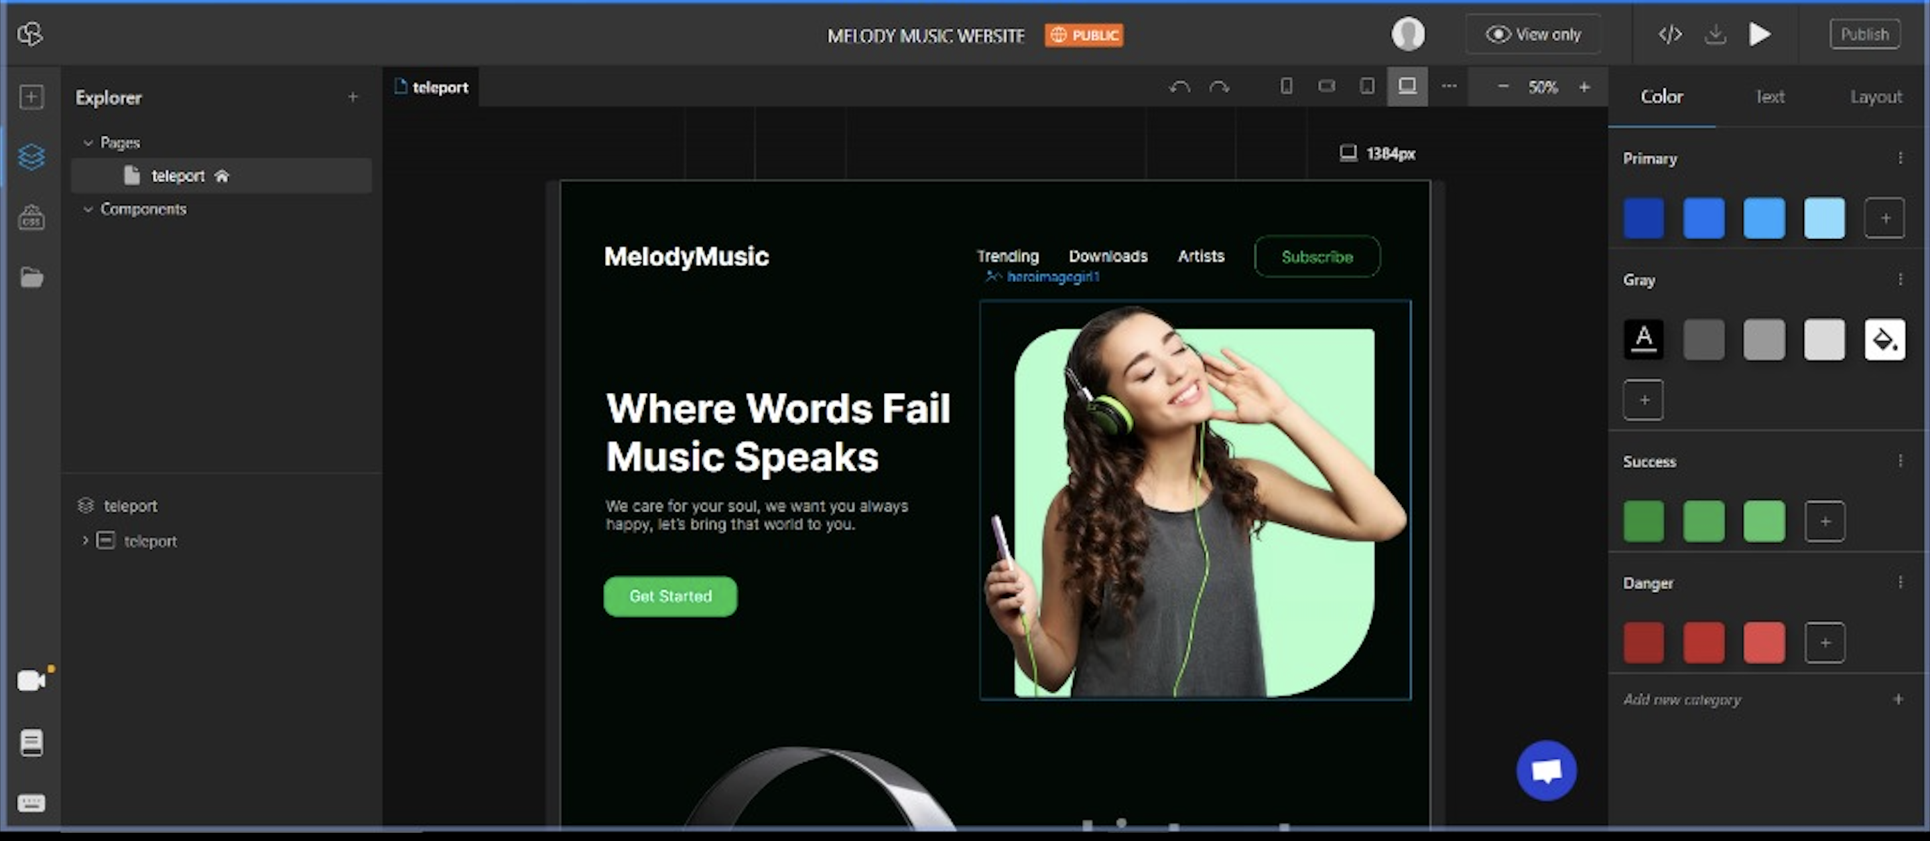This screenshot has height=841, width=1930.
Task: Select the mobile device viewport icon
Action: (1286, 86)
